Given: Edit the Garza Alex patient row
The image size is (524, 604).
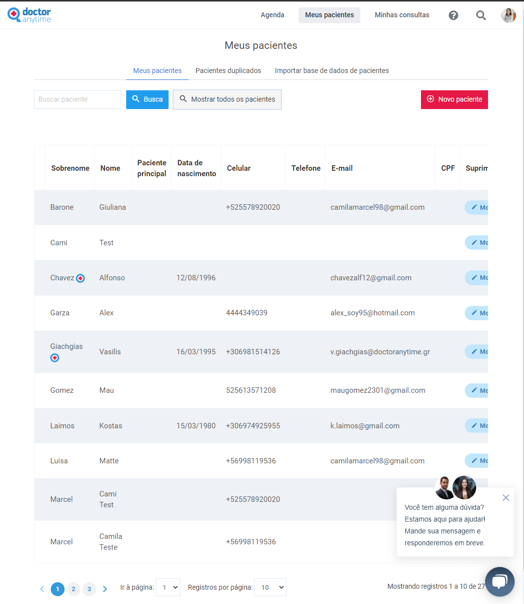Looking at the screenshot, I should click(x=477, y=312).
